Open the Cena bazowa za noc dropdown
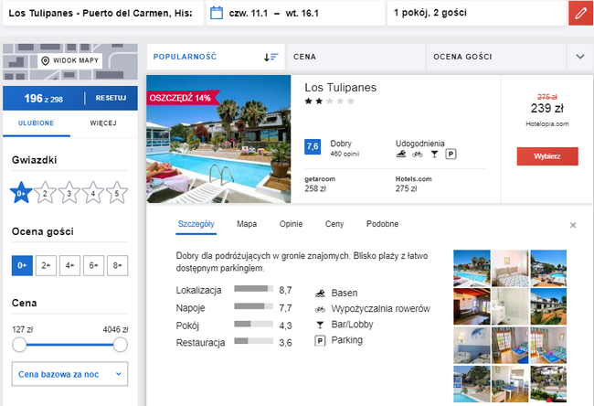Image resolution: width=594 pixels, height=406 pixels. (70, 374)
